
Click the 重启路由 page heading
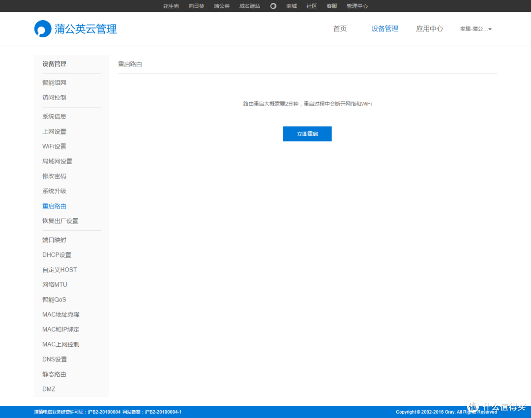tap(130, 64)
